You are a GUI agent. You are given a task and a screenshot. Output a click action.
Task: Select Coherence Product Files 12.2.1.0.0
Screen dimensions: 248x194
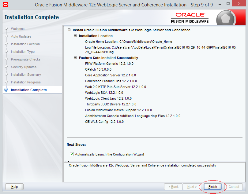coord(111,81)
